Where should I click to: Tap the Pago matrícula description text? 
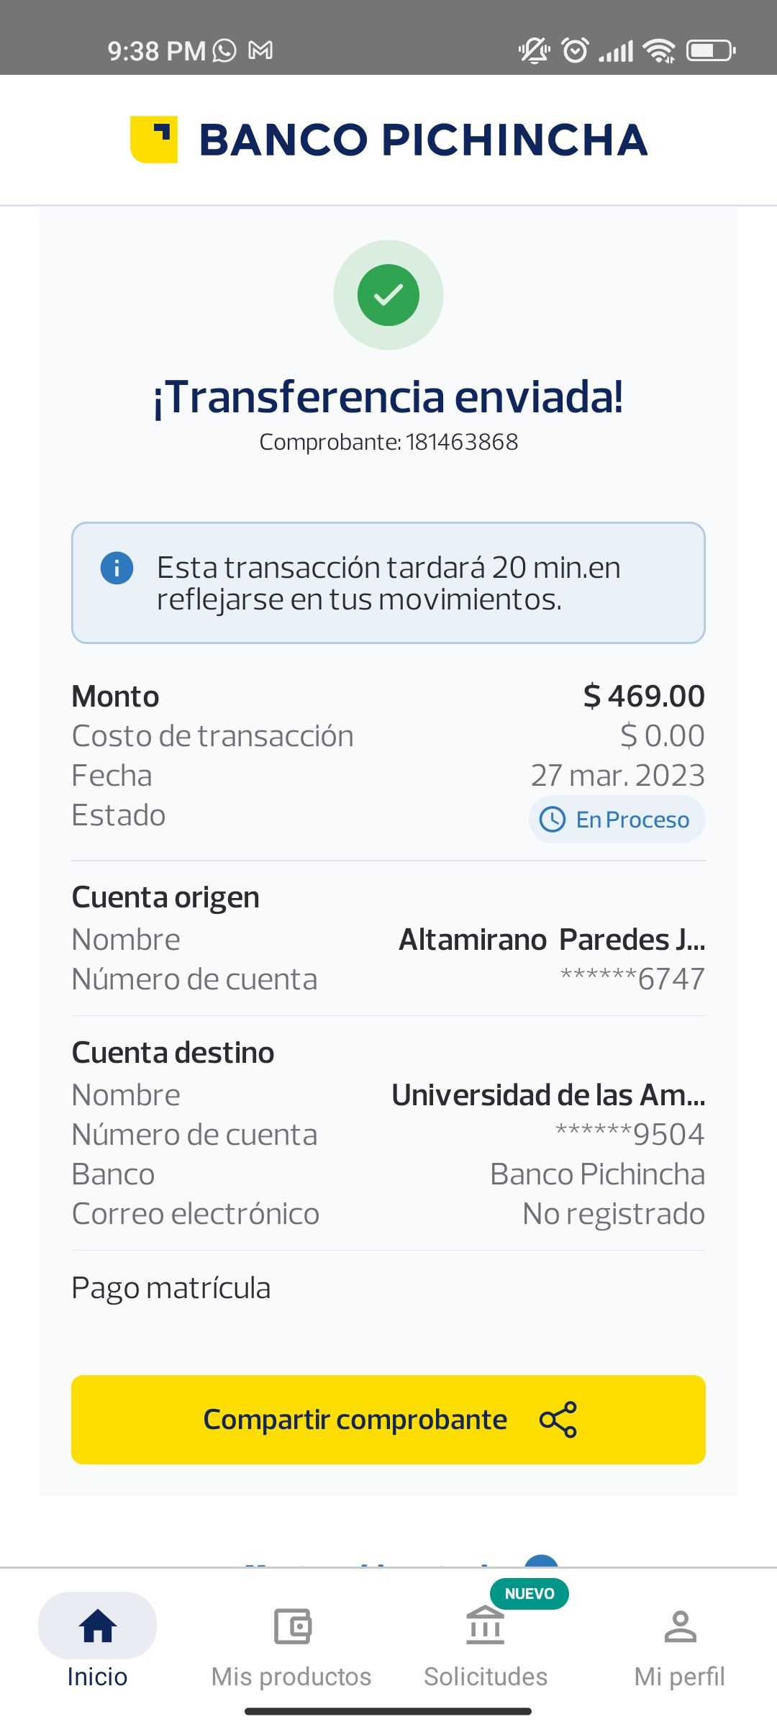(x=171, y=1288)
